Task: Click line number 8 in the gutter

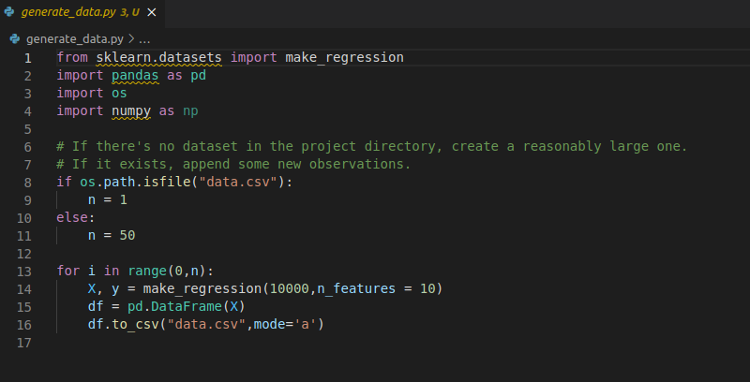Action: [28, 183]
